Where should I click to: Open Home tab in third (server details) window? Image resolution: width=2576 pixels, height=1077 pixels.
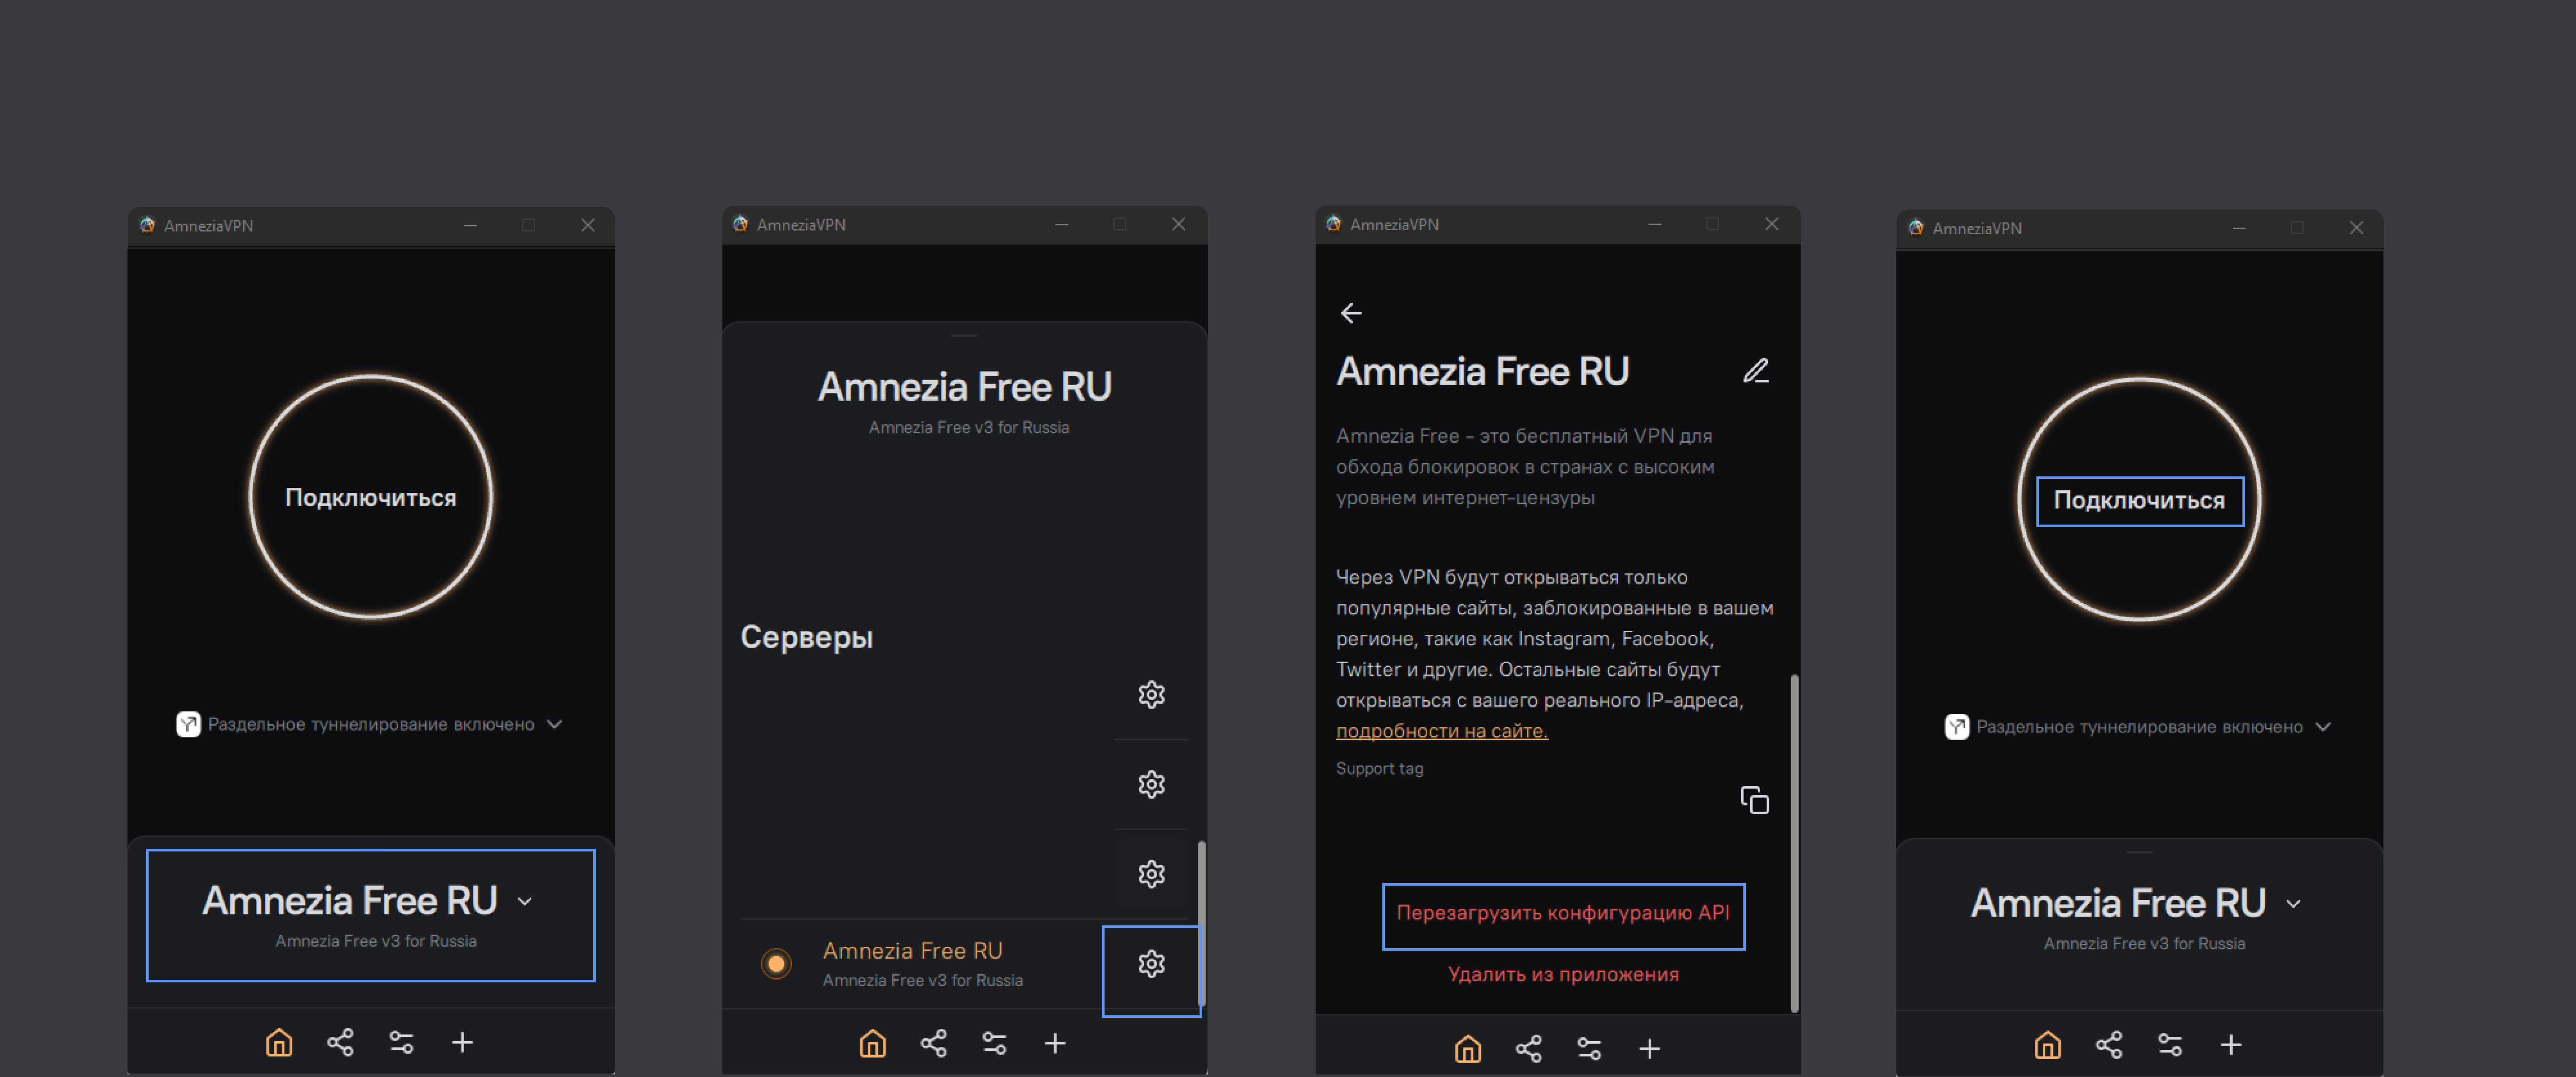(x=1468, y=1049)
